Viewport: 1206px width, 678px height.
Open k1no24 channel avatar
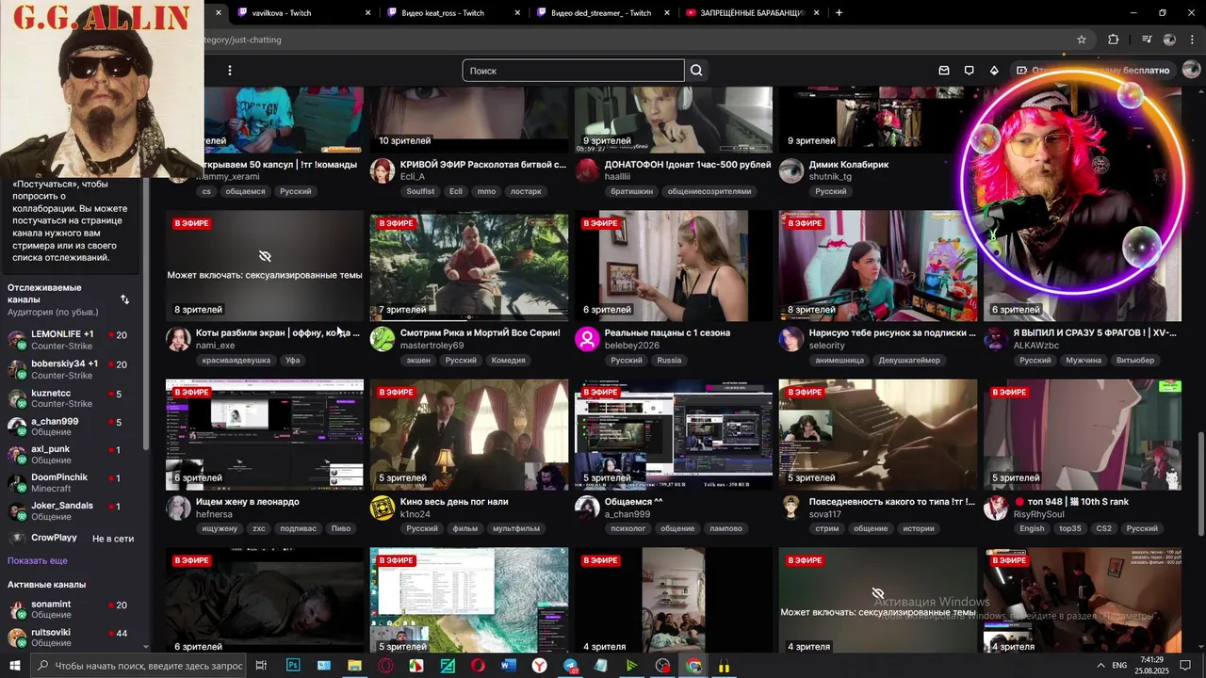[383, 508]
